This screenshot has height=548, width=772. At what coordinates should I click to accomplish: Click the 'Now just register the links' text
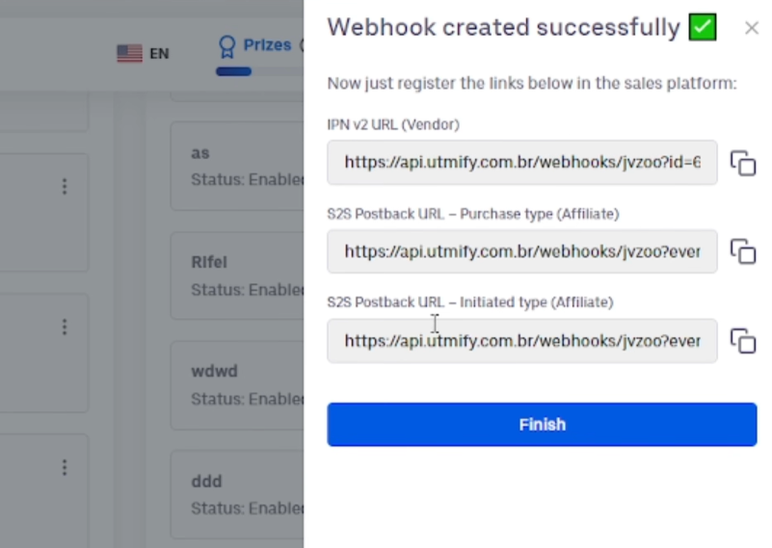(532, 83)
